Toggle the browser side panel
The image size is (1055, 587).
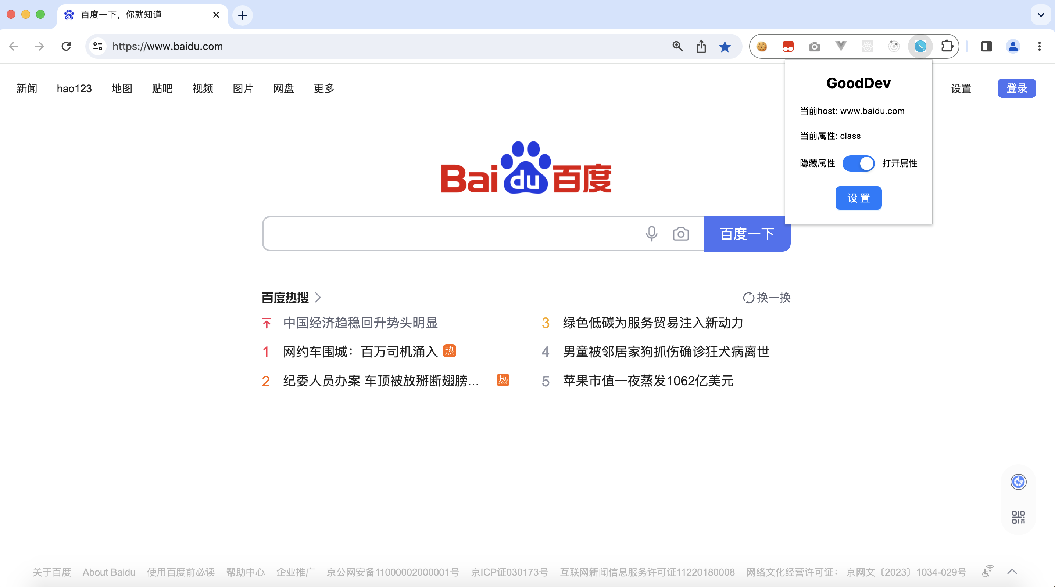pos(987,46)
